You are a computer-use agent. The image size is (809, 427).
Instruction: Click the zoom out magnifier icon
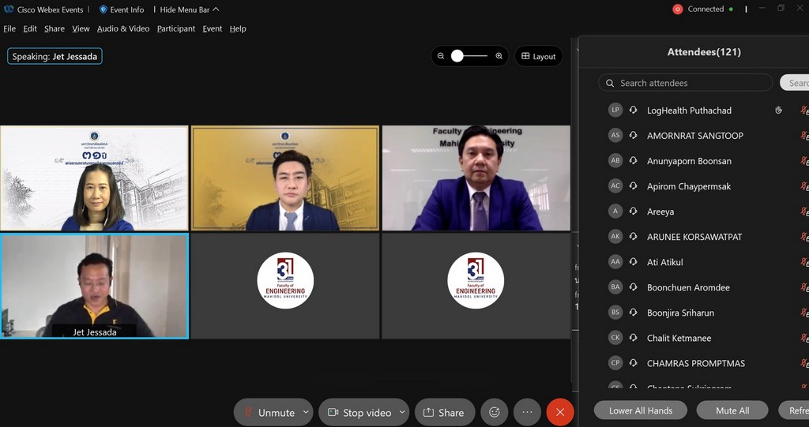(441, 56)
